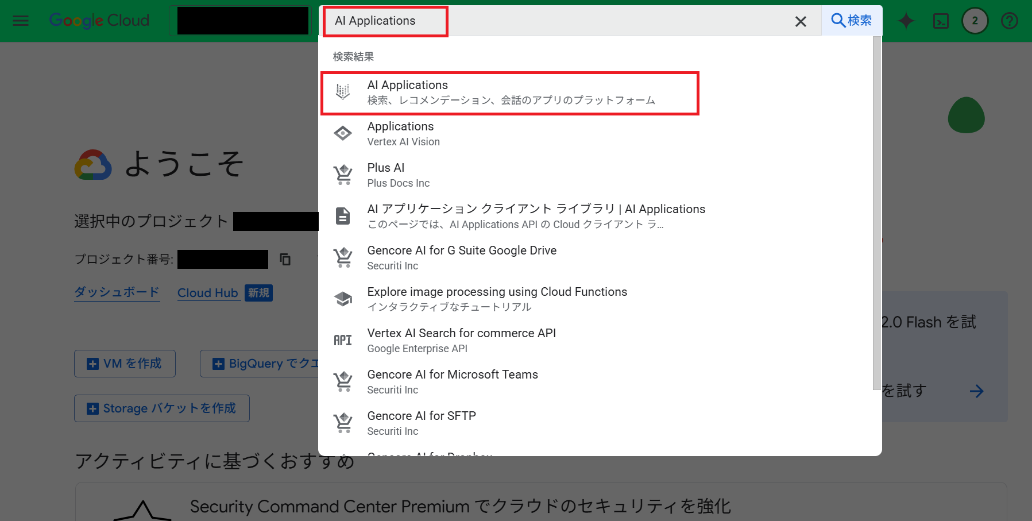Screen dimensions: 1032x521
Task: Click the Plus AI marketplace cart icon
Action: [x=343, y=175]
